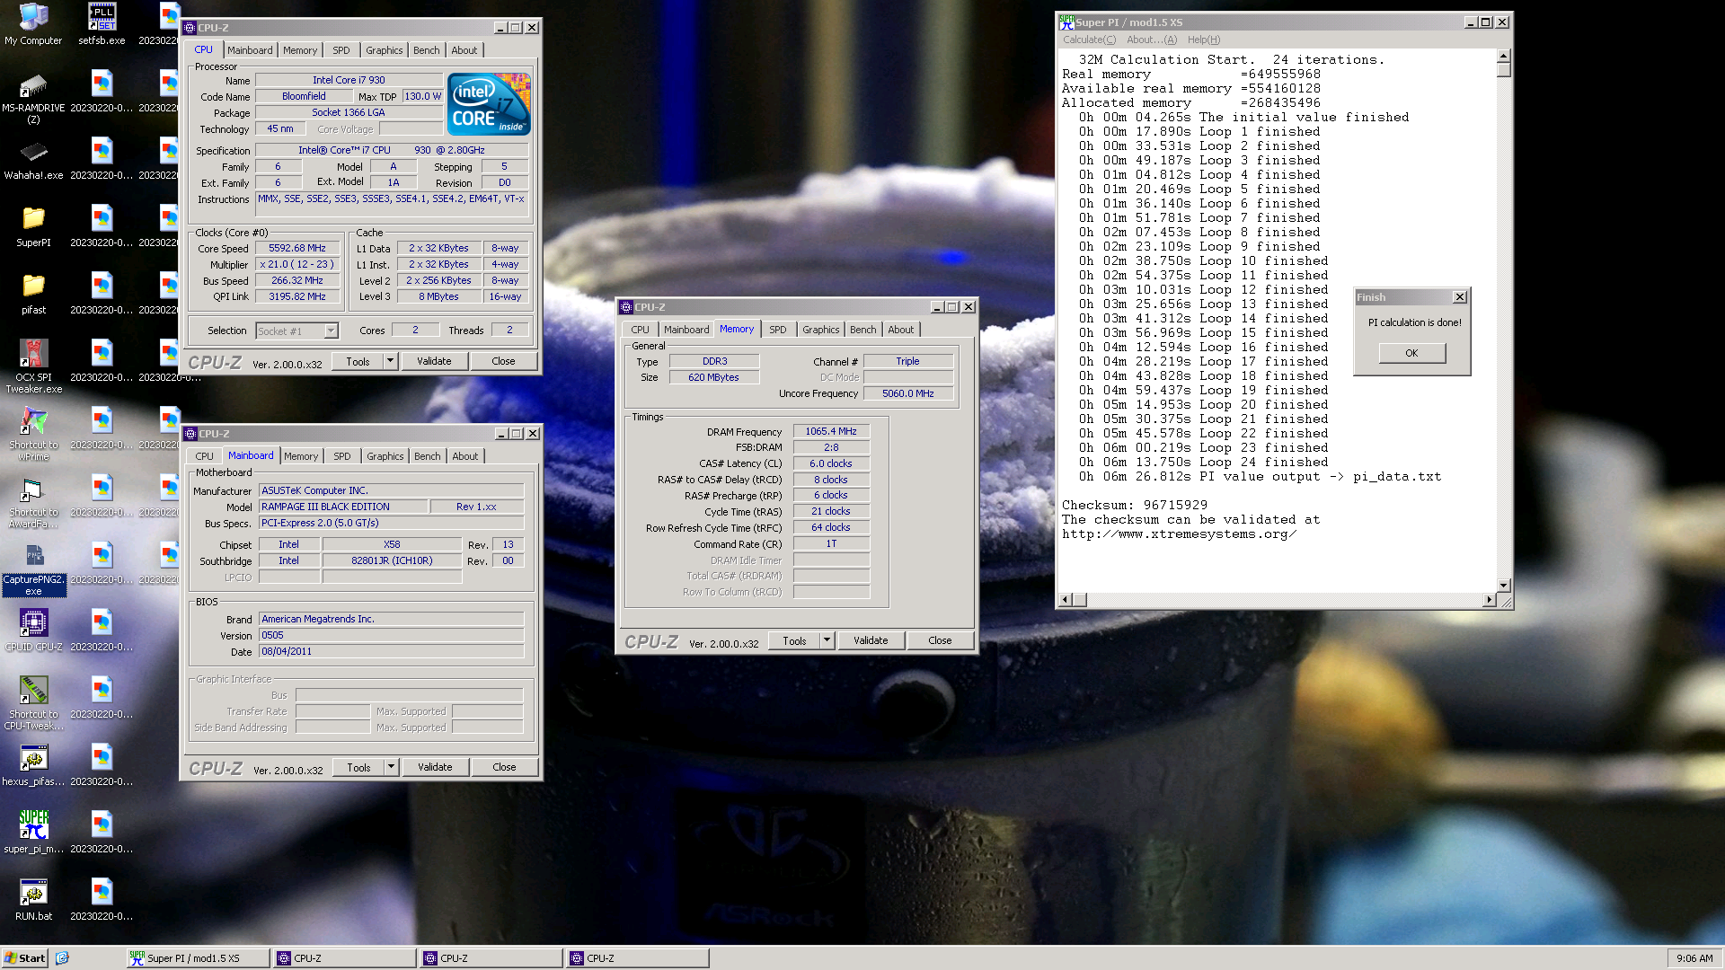The width and height of the screenshot is (1725, 970).
Task: Click the Intel Core i7 inside logo
Action: [489, 104]
